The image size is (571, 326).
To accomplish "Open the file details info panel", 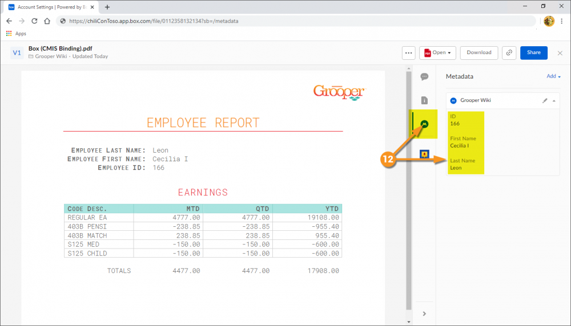I will tap(424, 100).
